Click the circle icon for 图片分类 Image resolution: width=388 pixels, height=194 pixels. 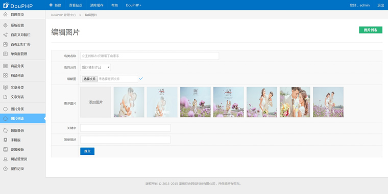pyautogui.click(x=5, y=109)
